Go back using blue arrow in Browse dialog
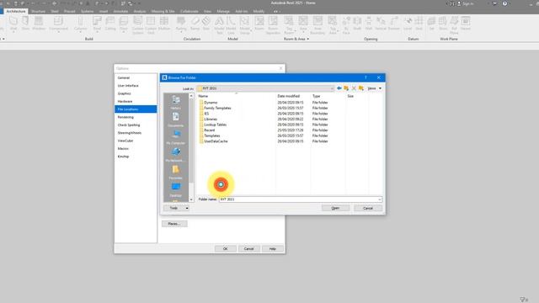This screenshot has height=303, width=539. pyautogui.click(x=339, y=88)
